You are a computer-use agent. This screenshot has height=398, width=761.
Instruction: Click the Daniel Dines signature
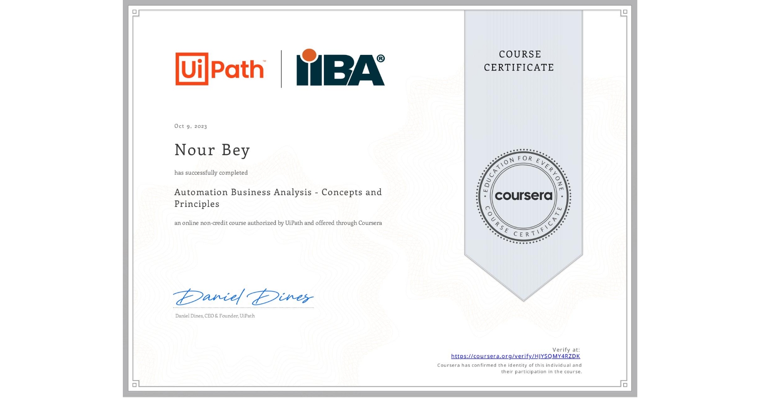tap(244, 296)
